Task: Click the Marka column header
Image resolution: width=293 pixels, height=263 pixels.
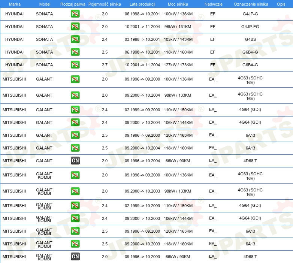Action: (x=15, y=4)
